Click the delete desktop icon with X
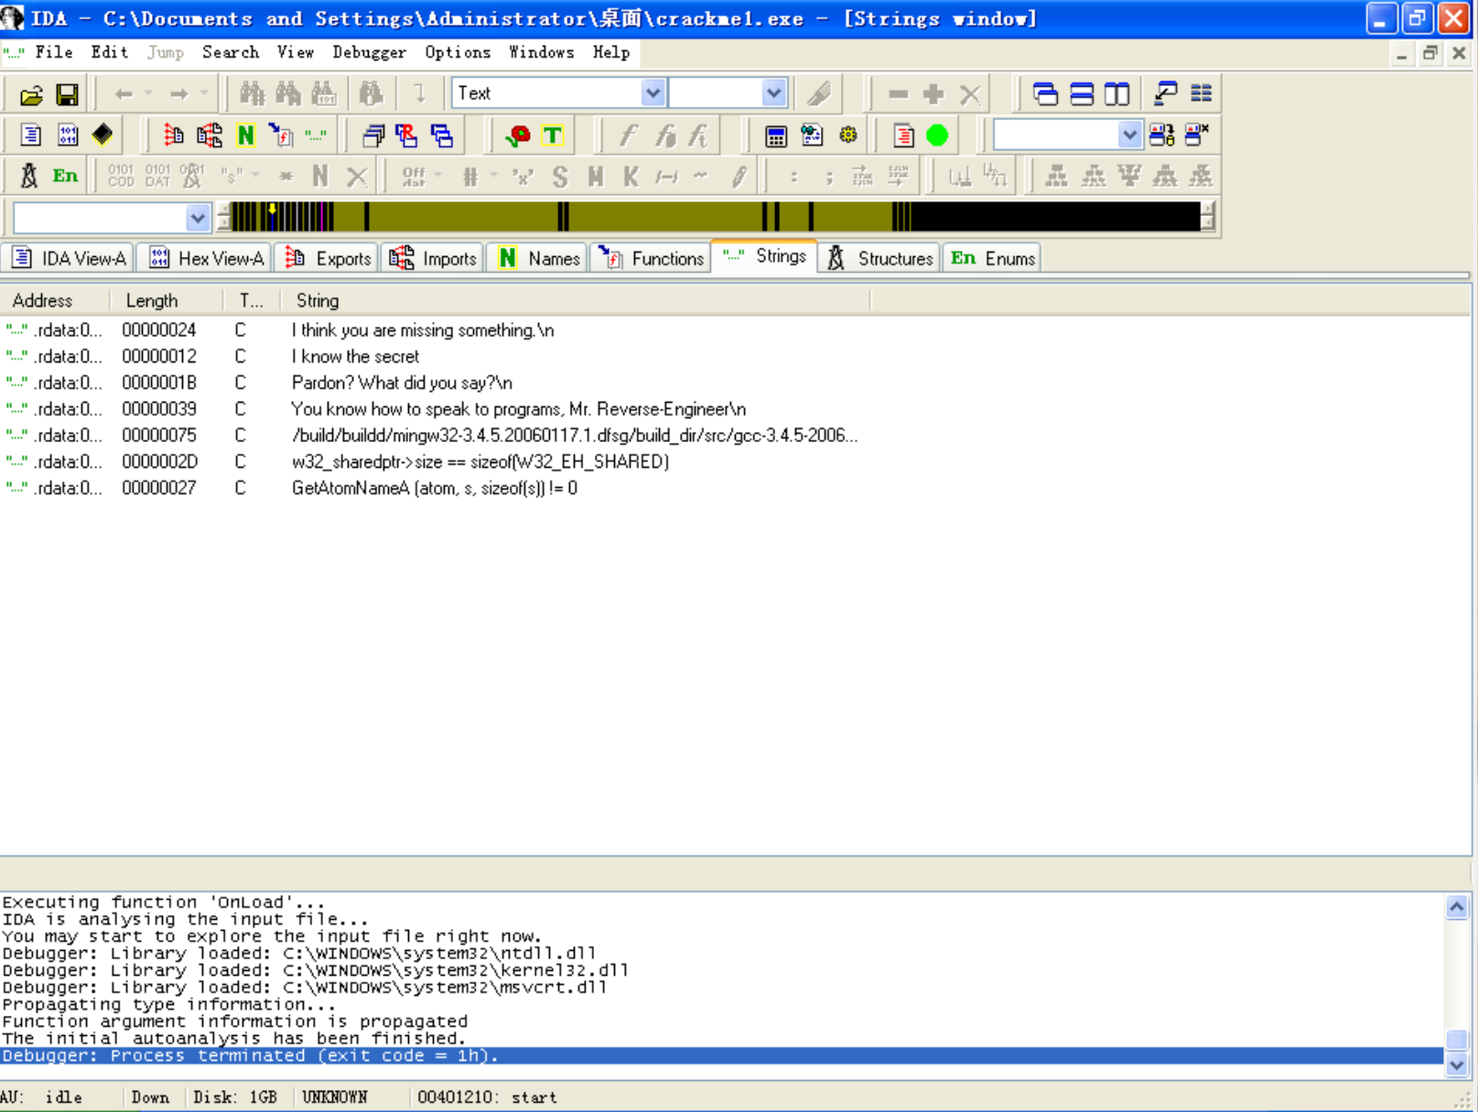 pyautogui.click(x=1197, y=135)
